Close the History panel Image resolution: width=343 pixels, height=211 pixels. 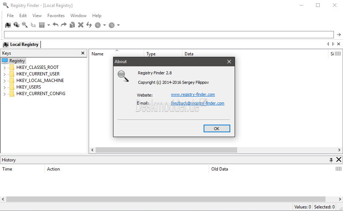tap(339, 160)
